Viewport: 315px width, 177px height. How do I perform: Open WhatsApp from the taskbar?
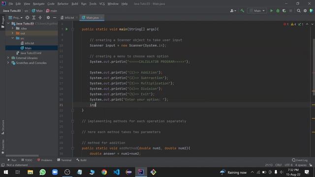coord(43,172)
